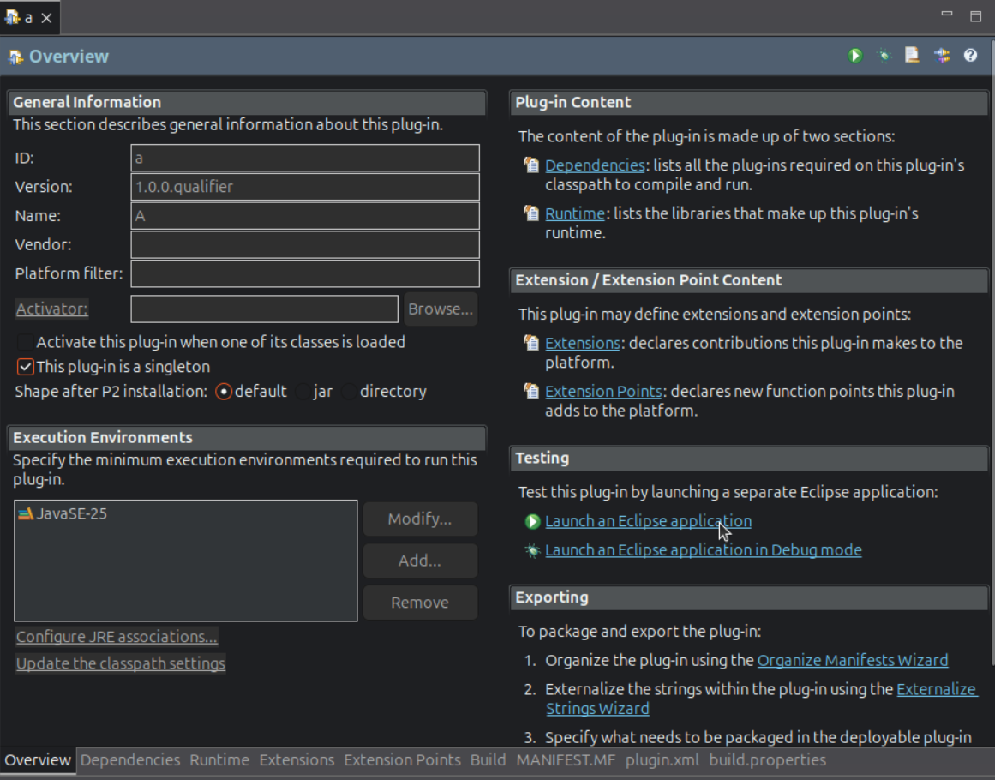Viewport: 995px width, 780px height.
Task: Focus the Version input field
Action: pos(305,187)
